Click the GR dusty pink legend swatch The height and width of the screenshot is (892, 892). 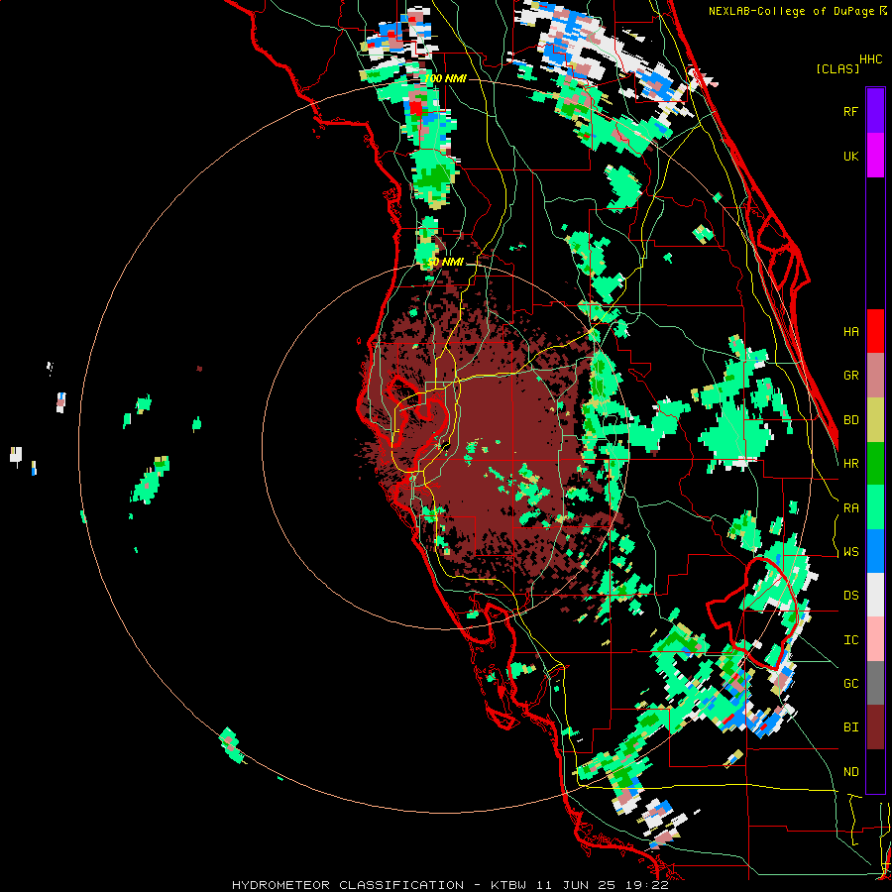point(875,375)
